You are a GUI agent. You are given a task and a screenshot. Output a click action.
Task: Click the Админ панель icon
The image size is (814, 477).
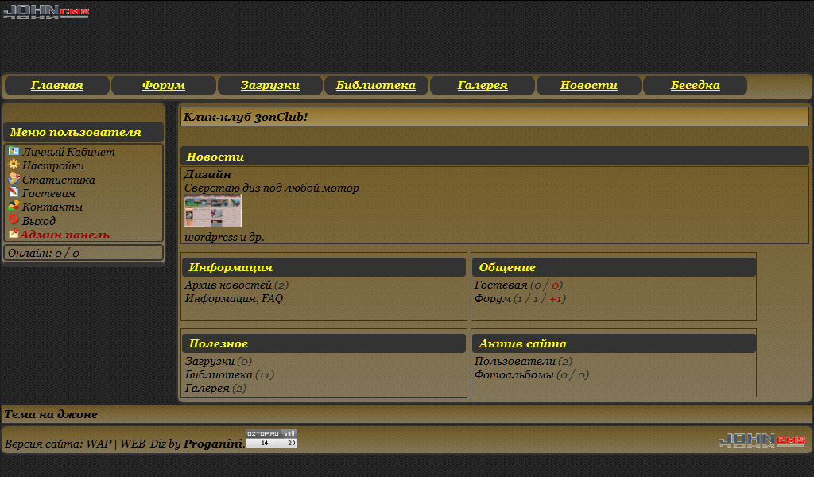click(14, 234)
